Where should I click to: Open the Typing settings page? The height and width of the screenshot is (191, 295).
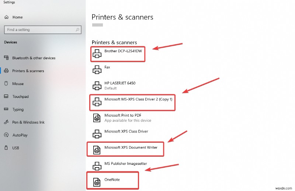coord(18,110)
